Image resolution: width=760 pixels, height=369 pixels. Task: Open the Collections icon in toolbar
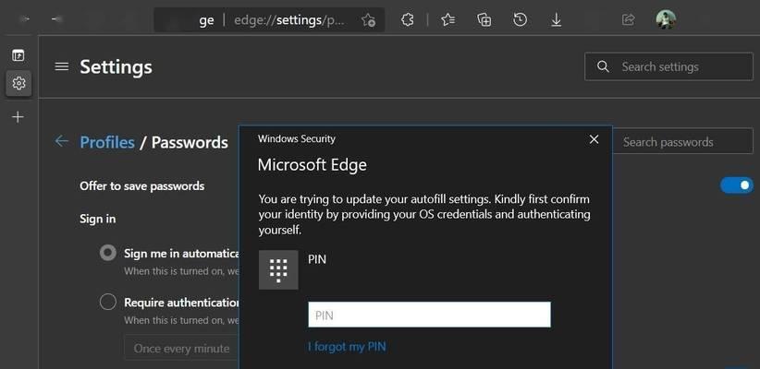(484, 19)
